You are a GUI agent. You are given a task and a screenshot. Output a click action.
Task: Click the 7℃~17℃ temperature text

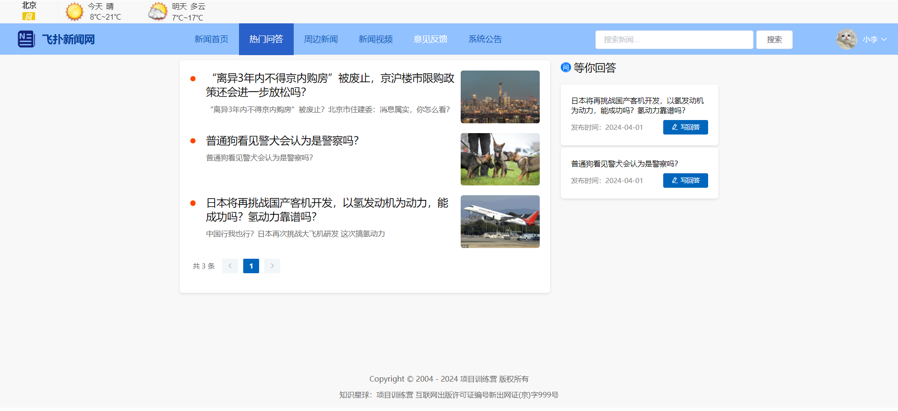pyautogui.click(x=188, y=18)
